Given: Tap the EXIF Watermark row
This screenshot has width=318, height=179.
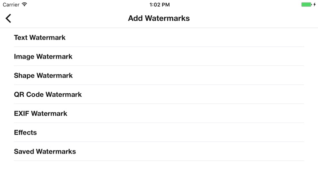Looking at the screenshot, I should (41, 114).
